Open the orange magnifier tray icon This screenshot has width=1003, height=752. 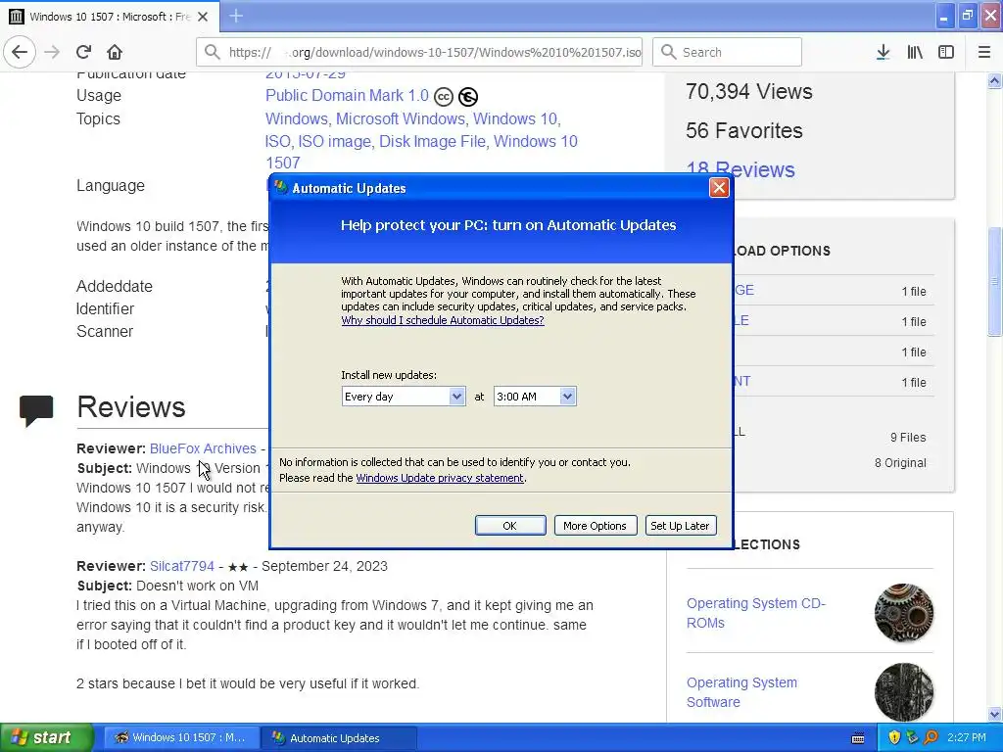coord(931,737)
